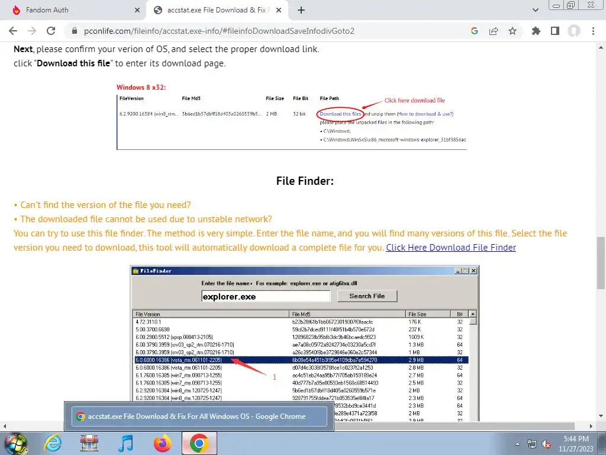Viewport: 606px width, 455px height.
Task: Open the tab search chevron
Action: (536, 11)
